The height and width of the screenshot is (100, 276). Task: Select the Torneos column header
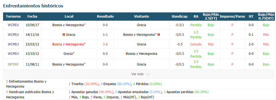tap(13, 17)
